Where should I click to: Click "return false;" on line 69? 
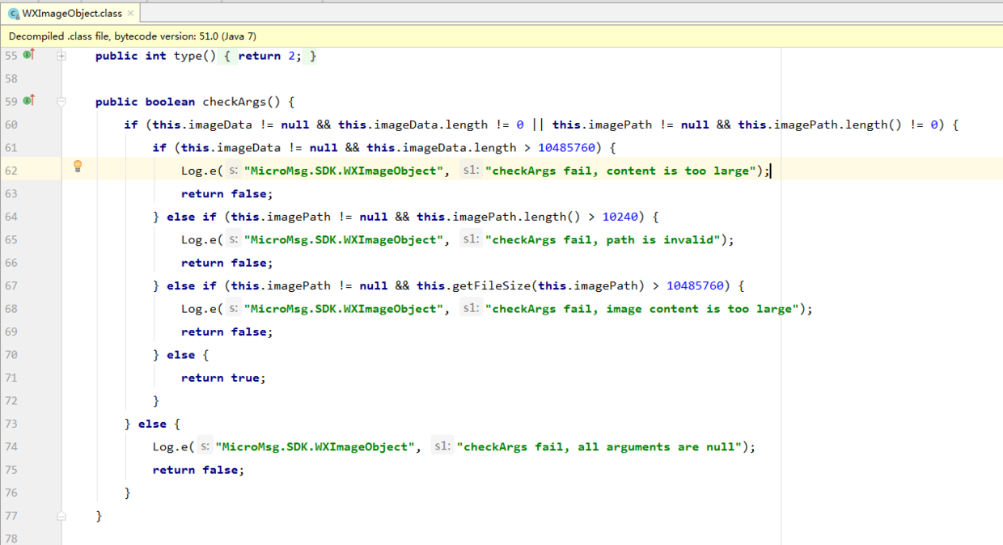coord(227,332)
